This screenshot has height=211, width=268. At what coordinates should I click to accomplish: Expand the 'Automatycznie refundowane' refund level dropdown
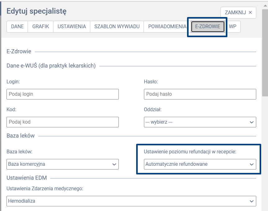(x=200, y=164)
